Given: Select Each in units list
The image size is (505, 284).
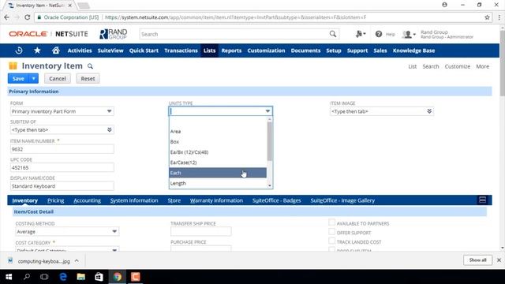Looking at the screenshot, I should click(218, 173).
